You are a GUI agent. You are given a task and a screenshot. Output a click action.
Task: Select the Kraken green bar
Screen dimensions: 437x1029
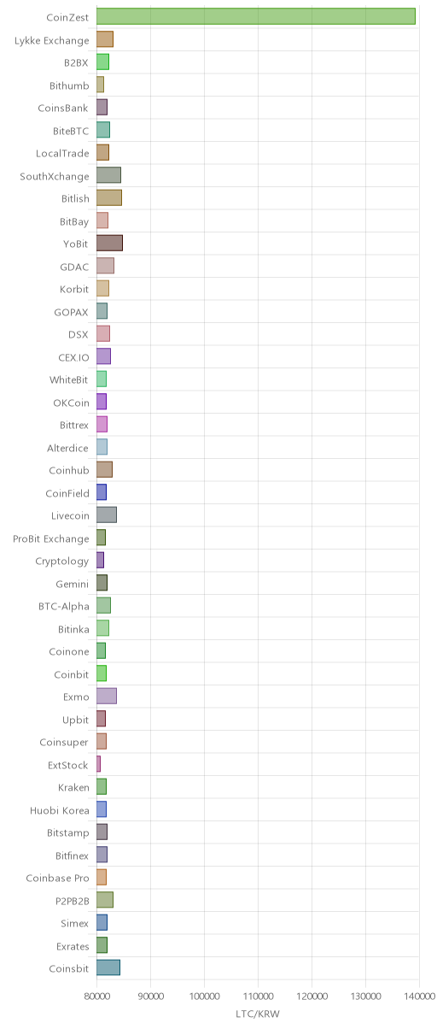(102, 786)
